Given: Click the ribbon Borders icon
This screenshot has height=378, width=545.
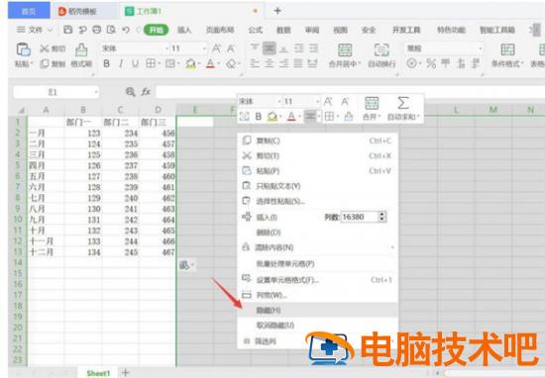Looking at the screenshot, I should [151, 63].
